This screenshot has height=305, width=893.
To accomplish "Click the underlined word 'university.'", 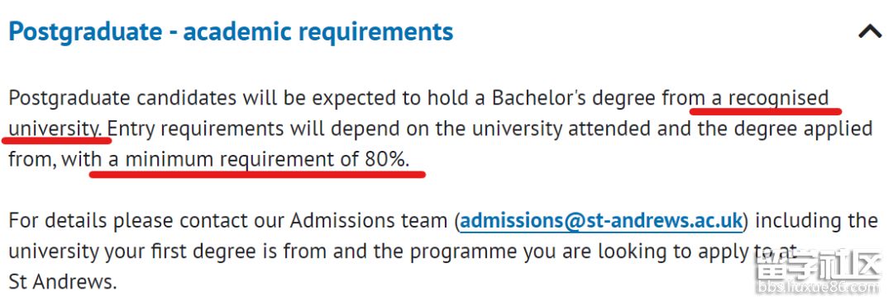I will coord(56,129).
